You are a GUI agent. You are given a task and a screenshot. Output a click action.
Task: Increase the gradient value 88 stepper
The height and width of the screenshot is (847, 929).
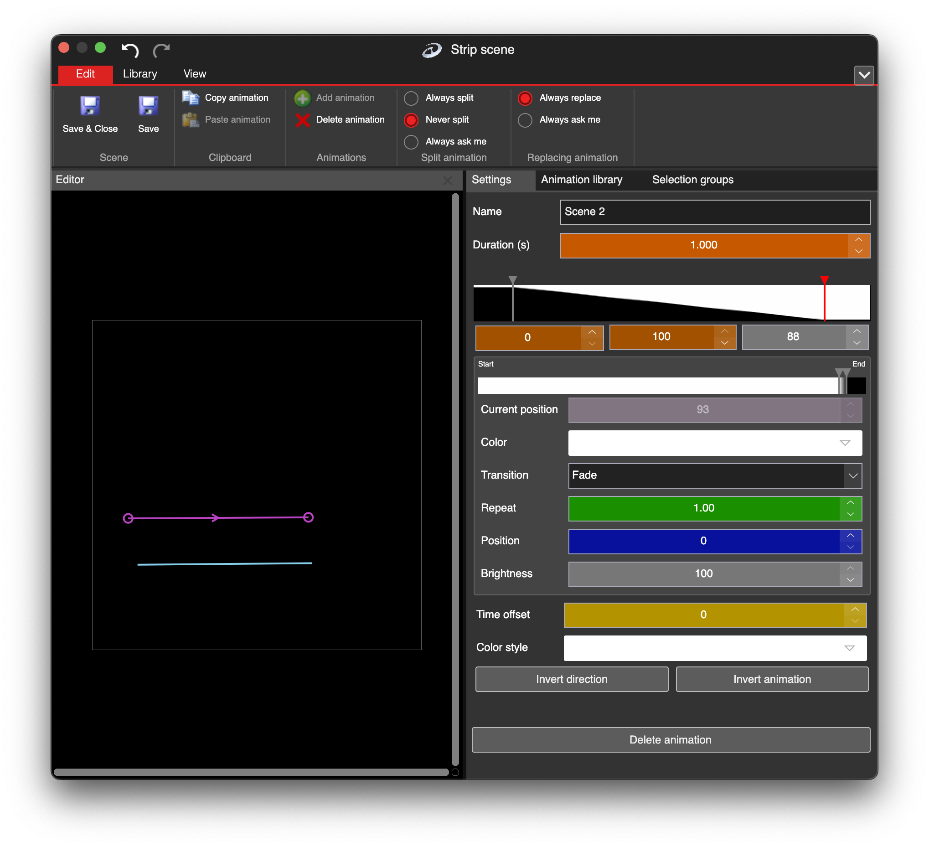coord(857,331)
